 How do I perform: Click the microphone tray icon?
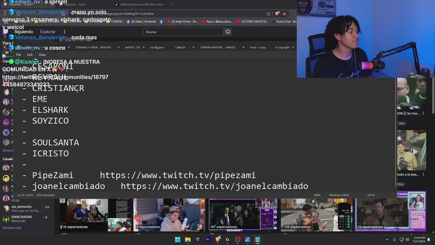pos(394,240)
